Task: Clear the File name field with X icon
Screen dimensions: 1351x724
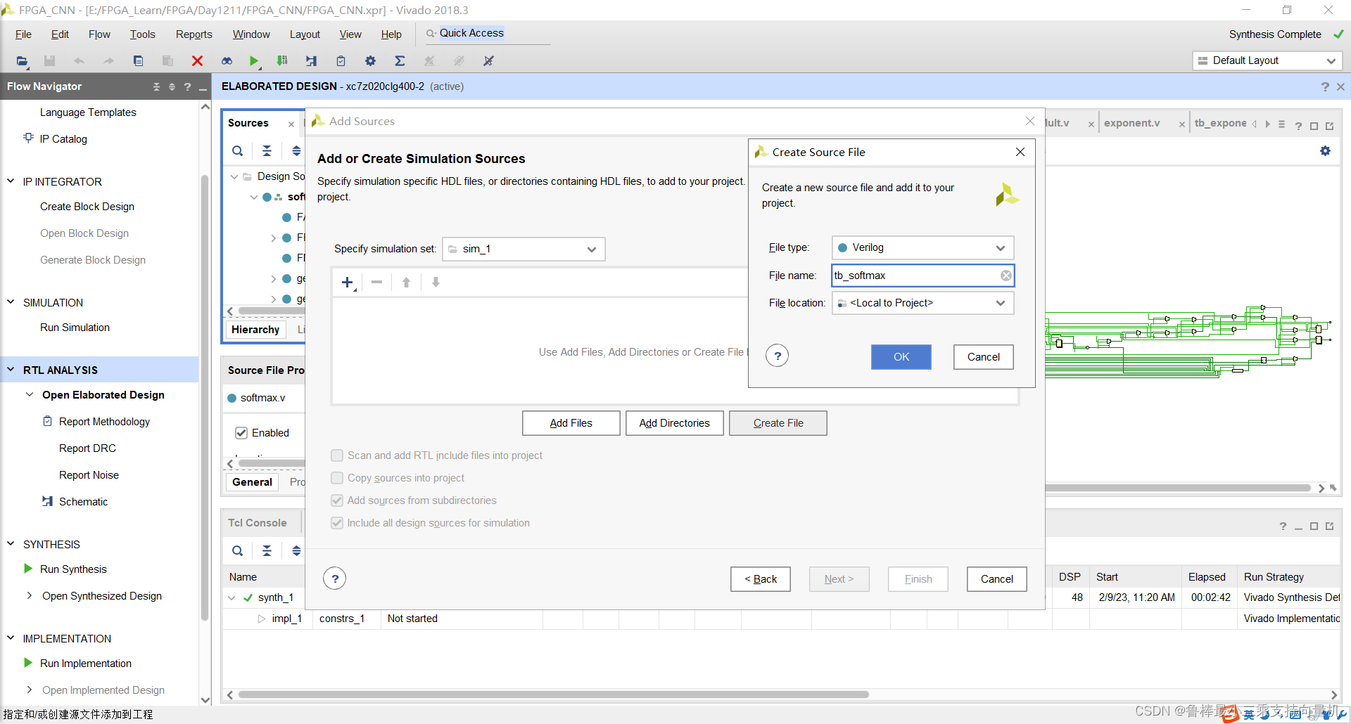Action: pyautogui.click(x=1006, y=276)
